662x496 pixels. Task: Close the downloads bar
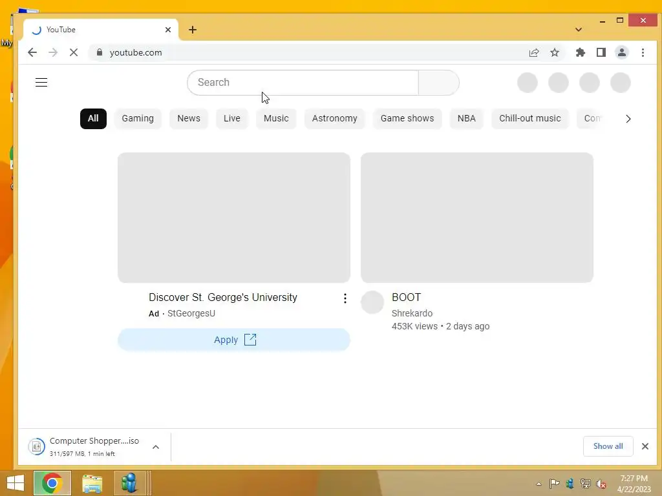coord(645,446)
